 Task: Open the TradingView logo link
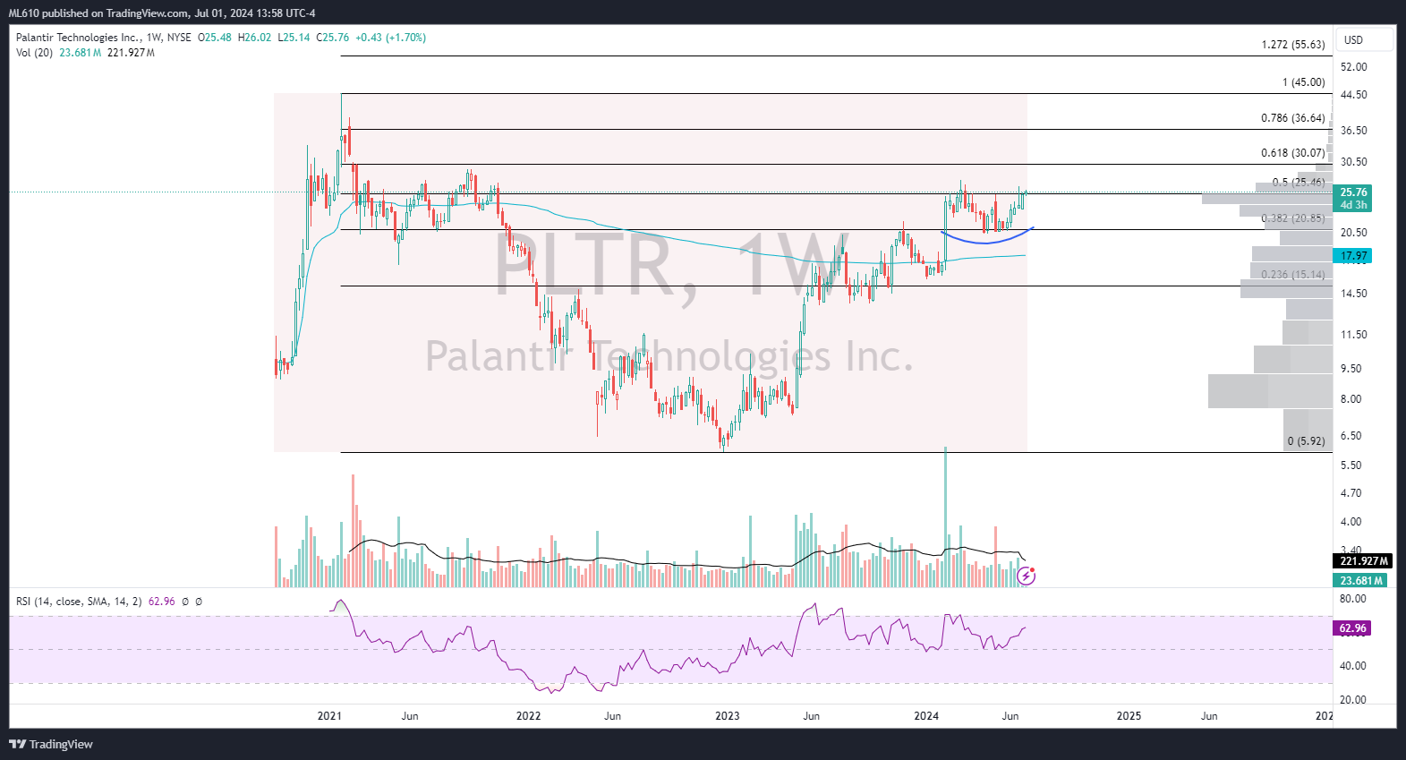pos(51,744)
